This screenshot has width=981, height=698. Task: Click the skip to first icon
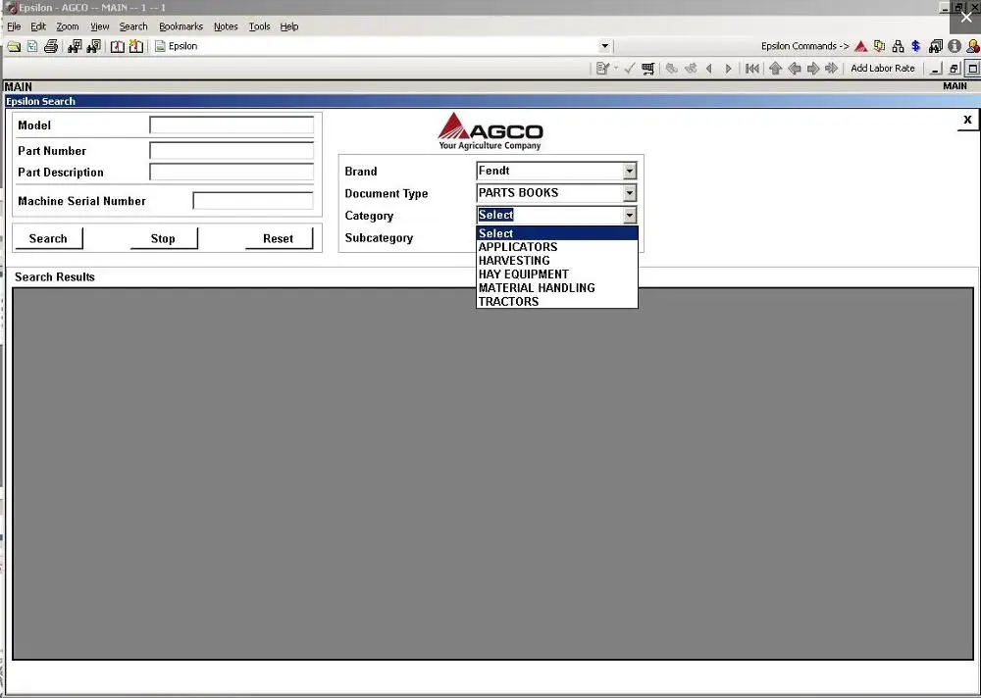coord(752,69)
